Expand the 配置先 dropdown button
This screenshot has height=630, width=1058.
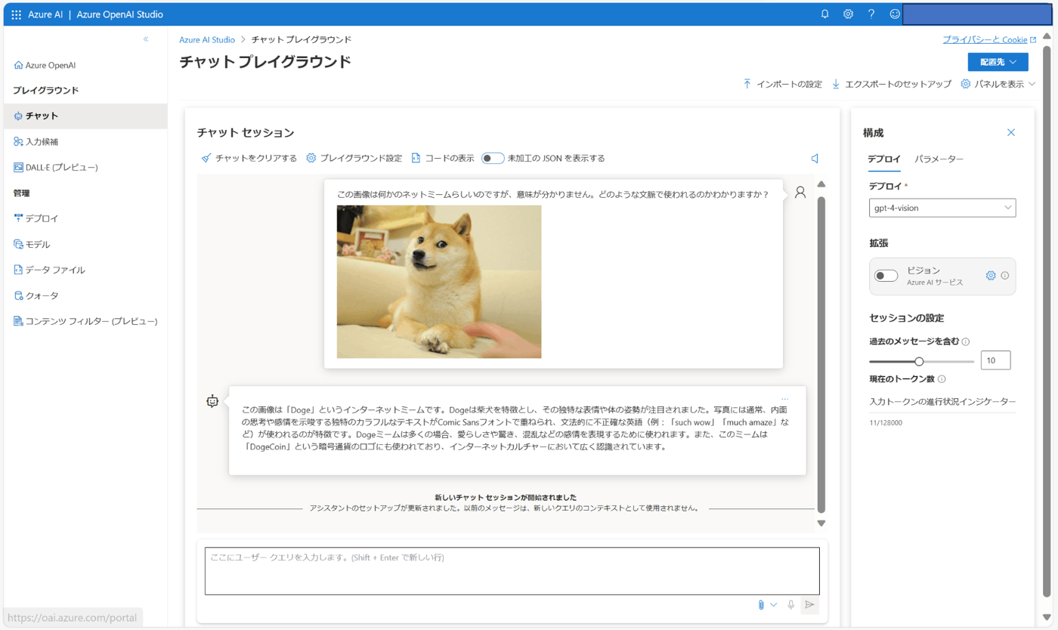(x=998, y=62)
